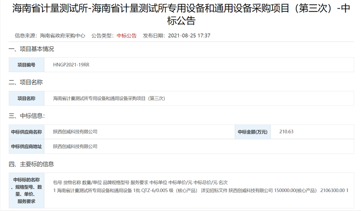Click the 公告类型 label
361x211 pixels.
click(102, 36)
